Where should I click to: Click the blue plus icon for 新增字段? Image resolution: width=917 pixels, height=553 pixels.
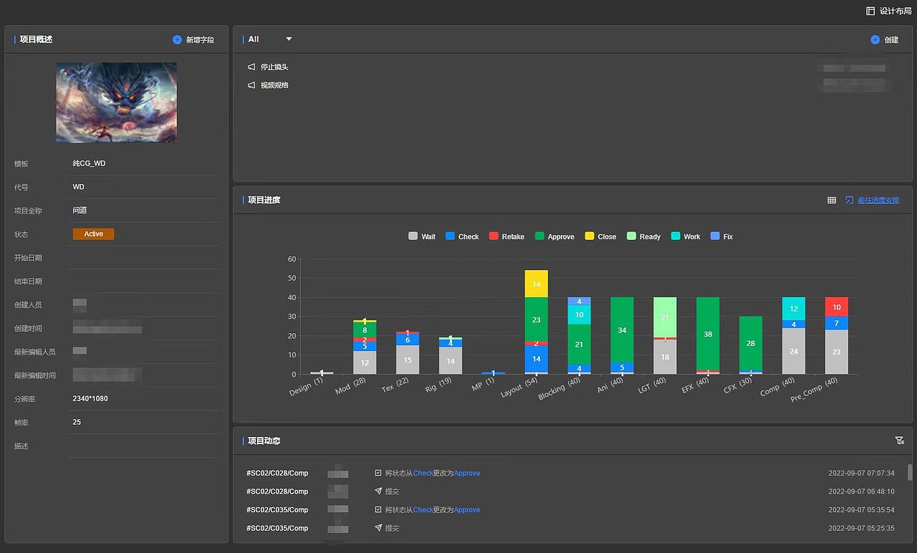(x=177, y=39)
